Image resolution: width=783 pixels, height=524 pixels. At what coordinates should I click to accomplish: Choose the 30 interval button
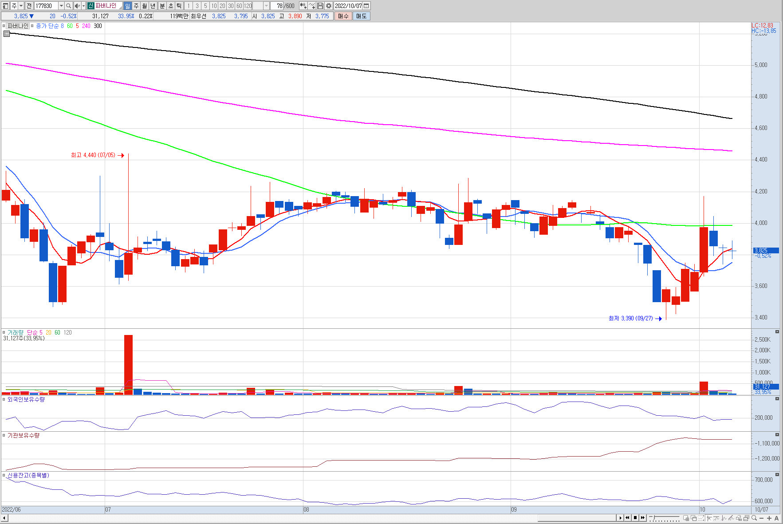click(x=231, y=6)
